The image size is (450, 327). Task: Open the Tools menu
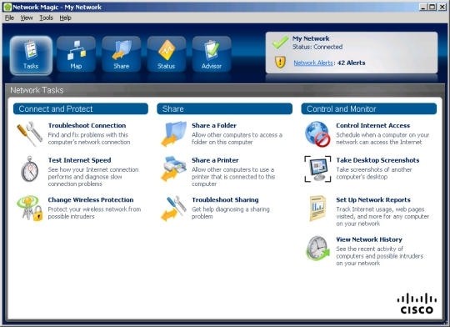tap(46, 18)
